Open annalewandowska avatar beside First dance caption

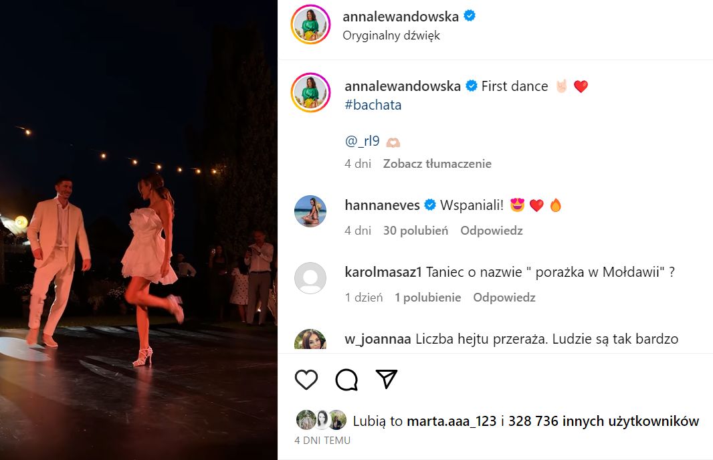(310, 92)
